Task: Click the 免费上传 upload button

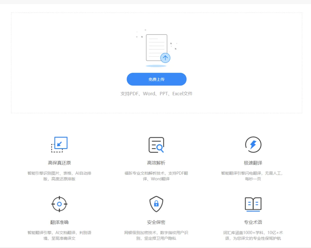Action: click(x=156, y=79)
